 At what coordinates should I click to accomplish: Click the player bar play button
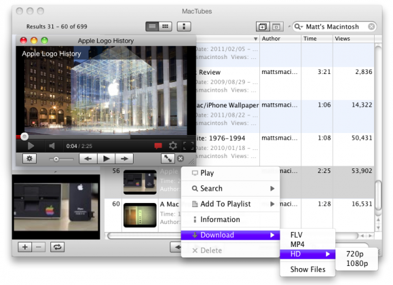(x=106, y=159)
